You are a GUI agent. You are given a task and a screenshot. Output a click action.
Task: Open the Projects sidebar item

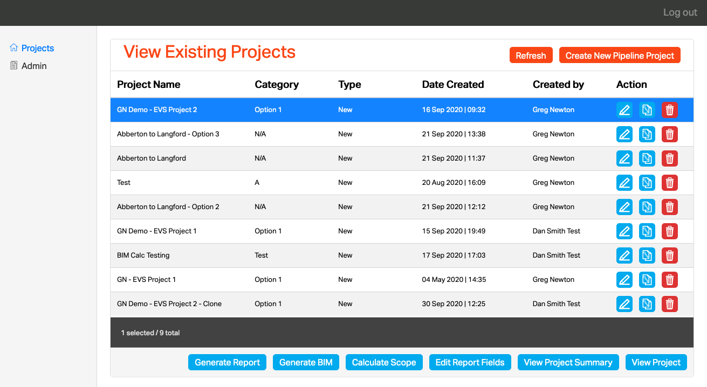tap(37, 48)
